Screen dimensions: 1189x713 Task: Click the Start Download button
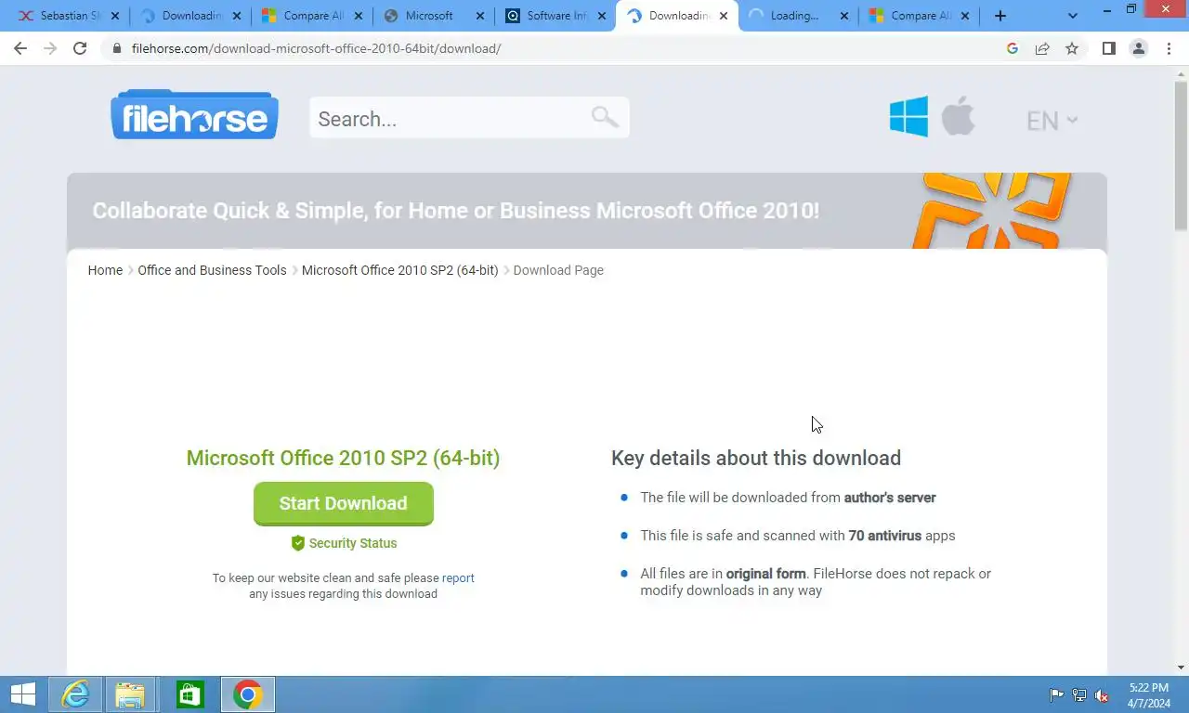344,503
